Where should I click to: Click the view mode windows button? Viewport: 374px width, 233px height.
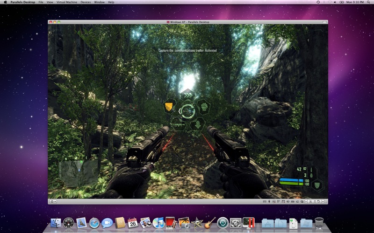(x=318, y=201)
